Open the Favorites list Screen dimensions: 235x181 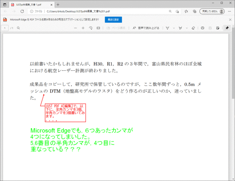point(186,11)
